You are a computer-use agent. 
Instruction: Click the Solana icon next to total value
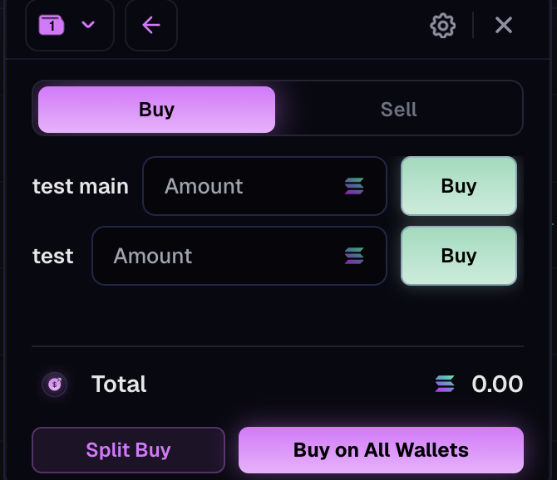point(445,384)
